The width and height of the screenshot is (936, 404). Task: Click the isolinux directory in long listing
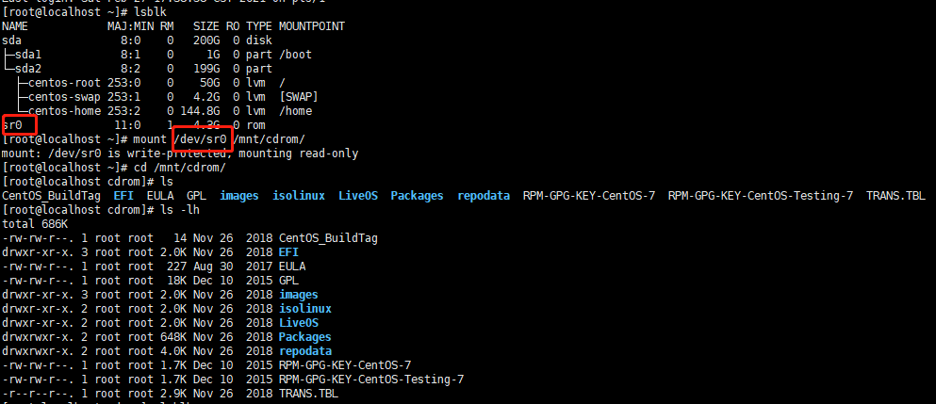[303, 308]
